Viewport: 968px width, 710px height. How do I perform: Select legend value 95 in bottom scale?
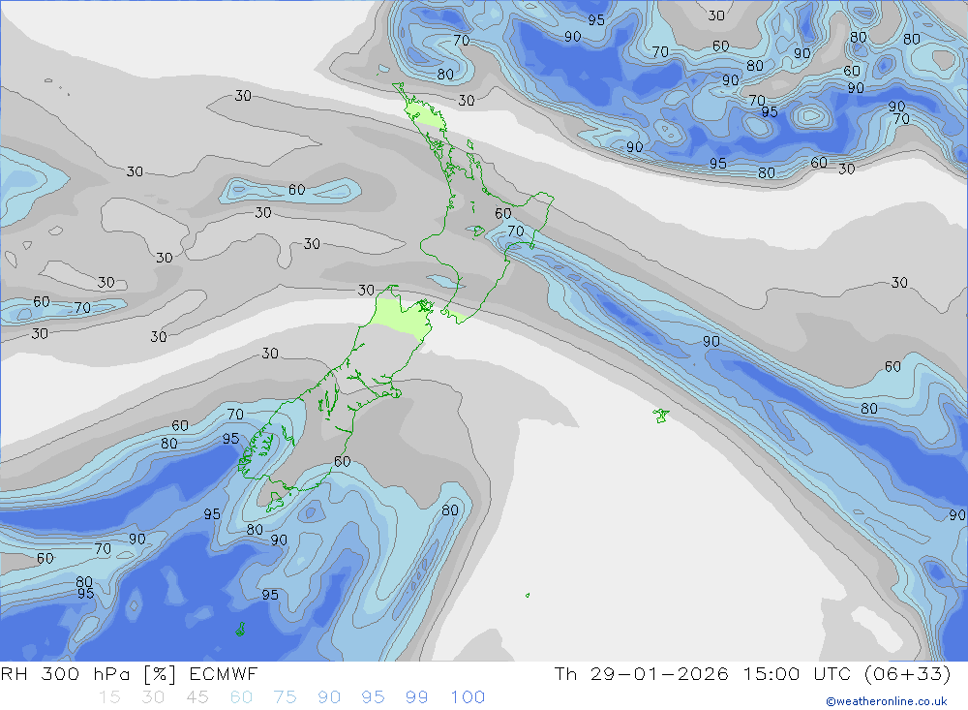pos(373,697)
